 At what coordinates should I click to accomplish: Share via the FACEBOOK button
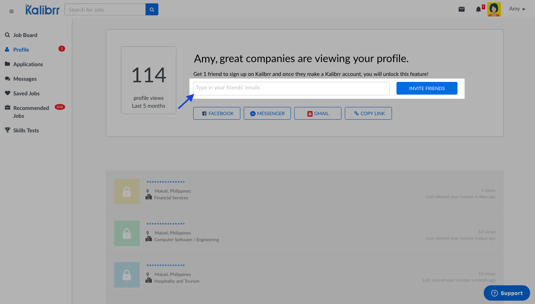pos(217,114)
